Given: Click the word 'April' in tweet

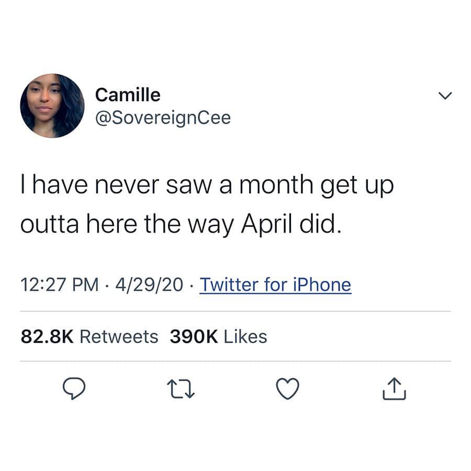Looking at the screenshot, I should [x=267, y=225].
